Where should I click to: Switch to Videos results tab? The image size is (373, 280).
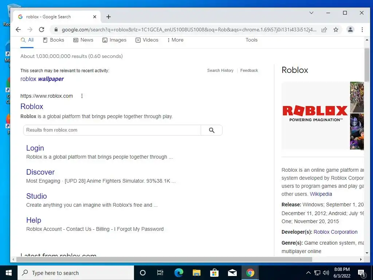(x=147, y=40)
